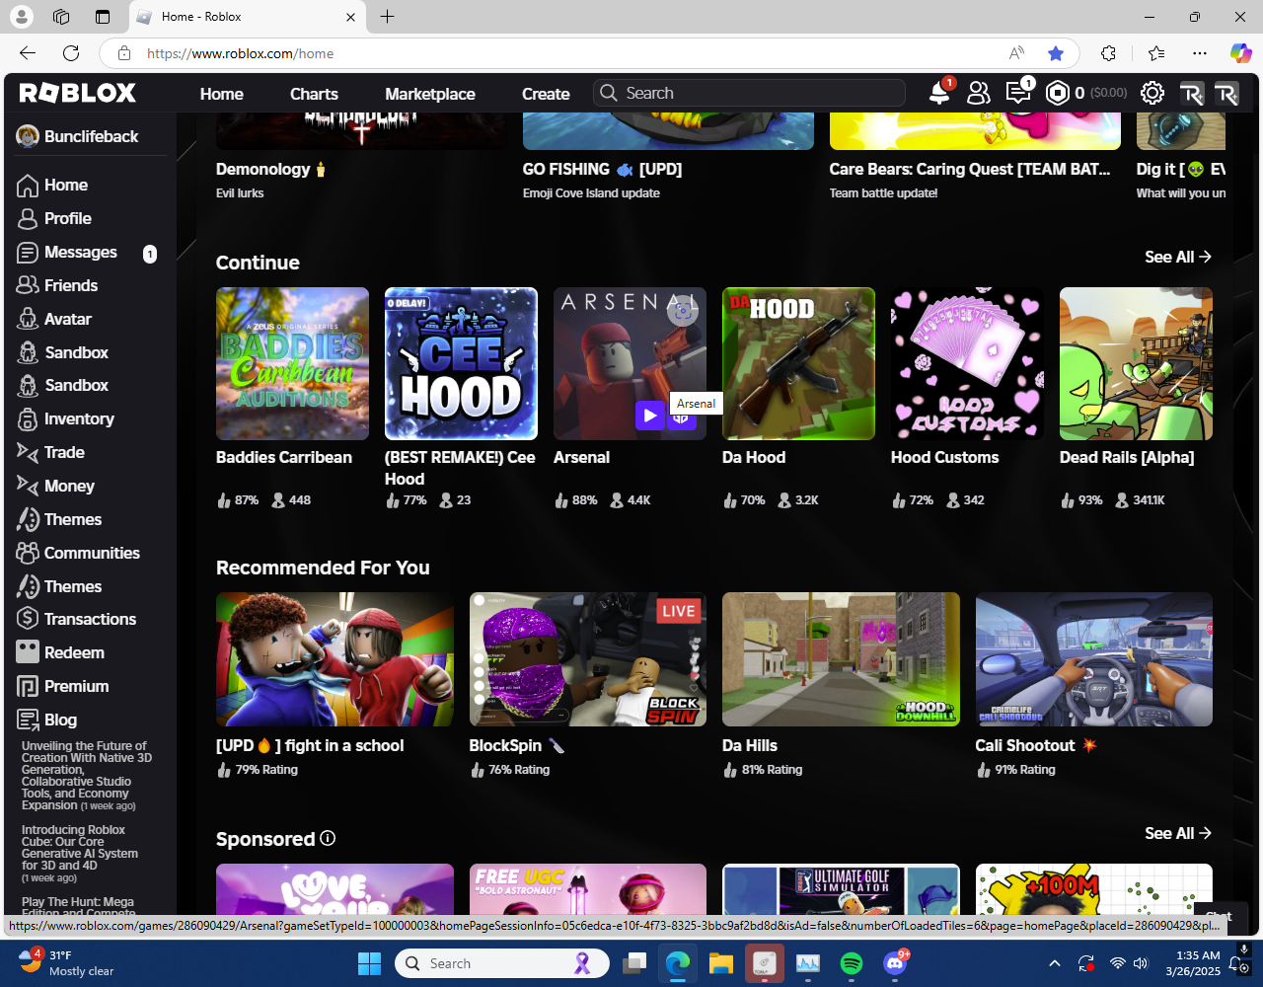Click the info icon next to Sponsored
This screenshot has width=1263, height=987.
tap(328, 838)
